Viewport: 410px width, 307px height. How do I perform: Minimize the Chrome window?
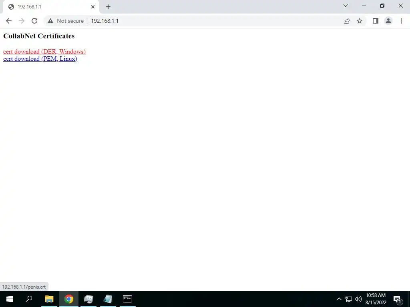point(364,6)
